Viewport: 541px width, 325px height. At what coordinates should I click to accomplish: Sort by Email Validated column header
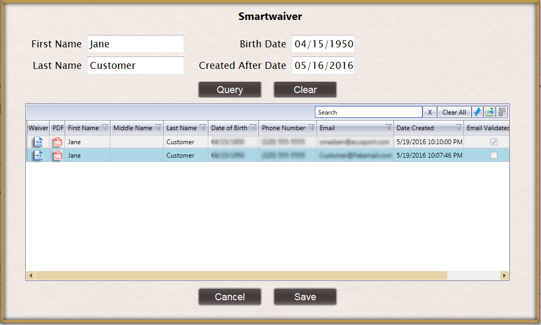click(x=488, y=128)
